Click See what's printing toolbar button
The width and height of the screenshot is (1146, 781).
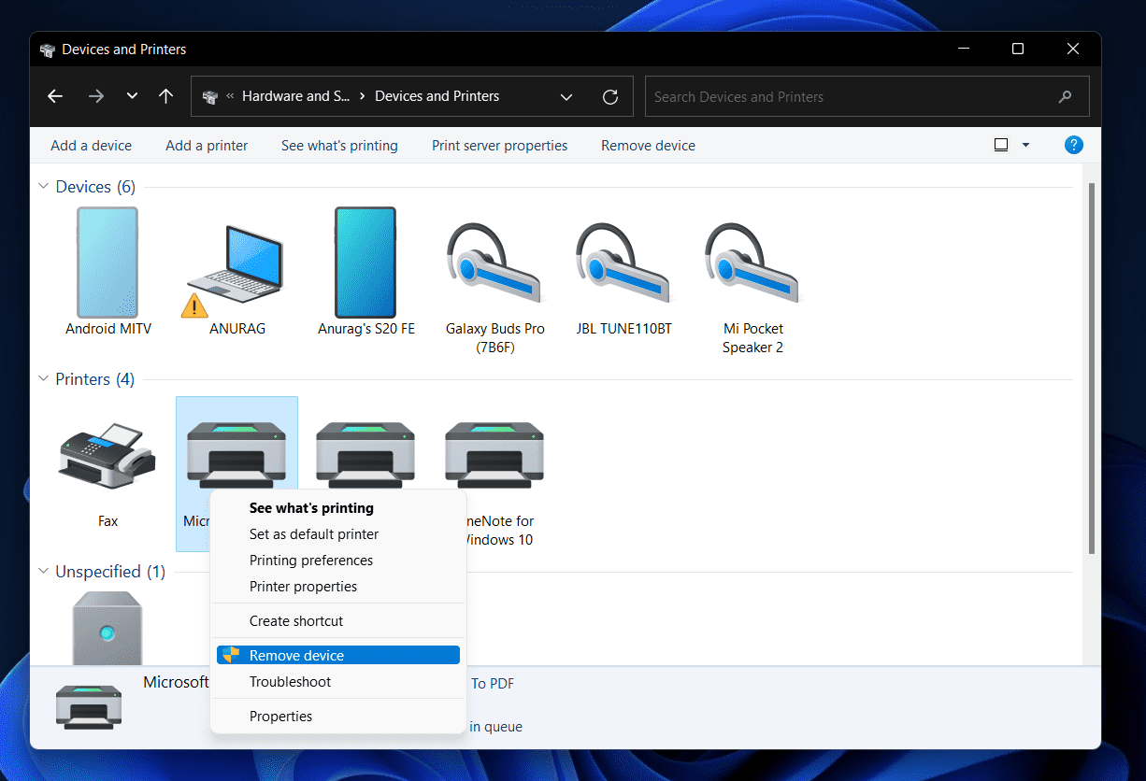339,146
